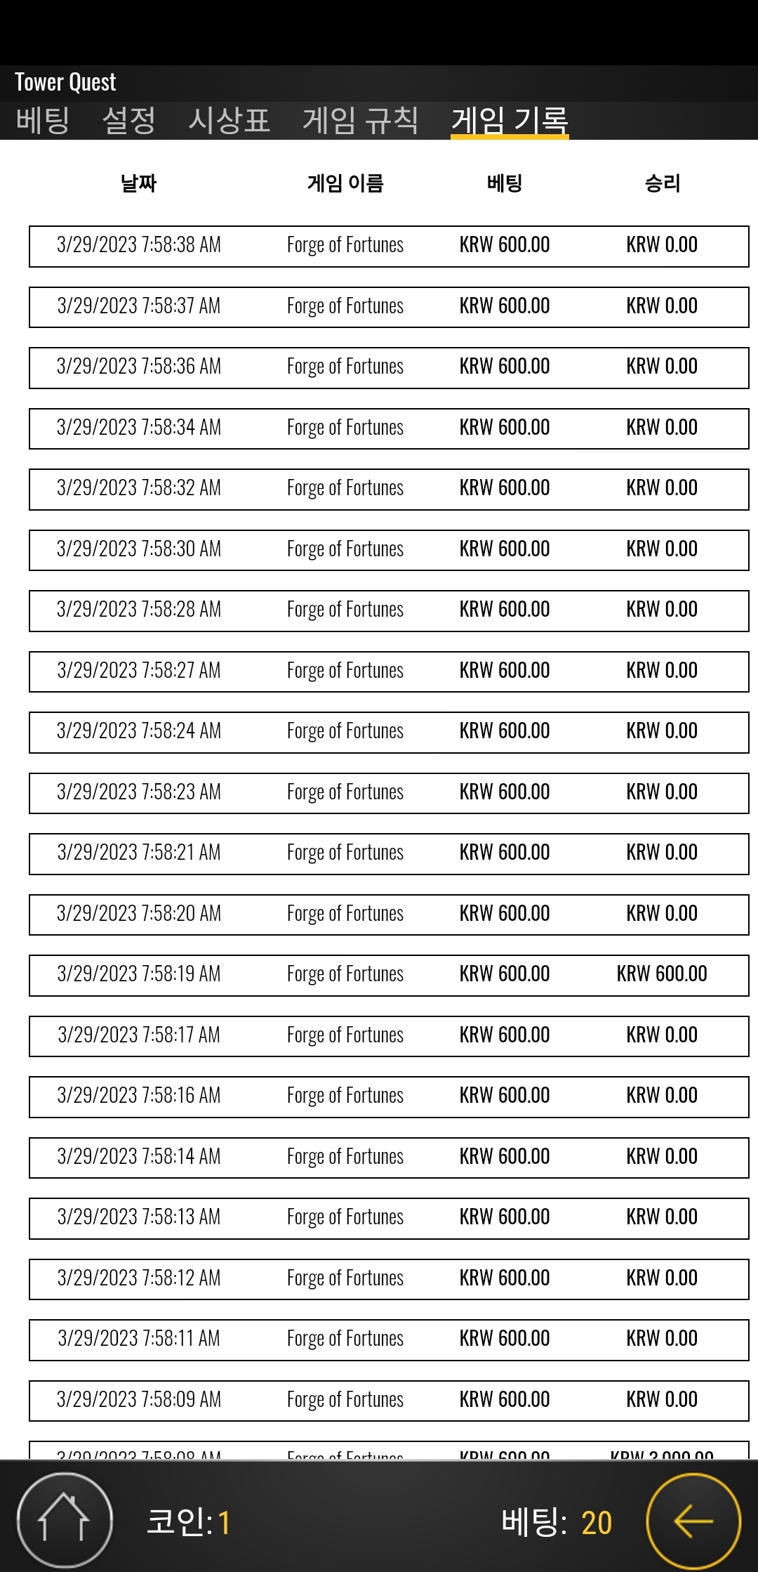
Task: Switch to the 설정 tab
Action: click(129, 120)
